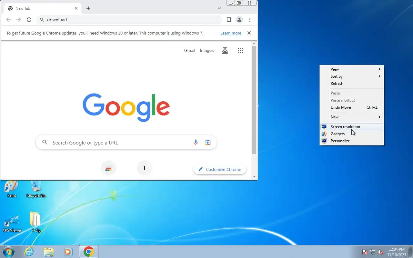Open Chrome tab search dropdown
413x258 pixels.
point(219,8)
